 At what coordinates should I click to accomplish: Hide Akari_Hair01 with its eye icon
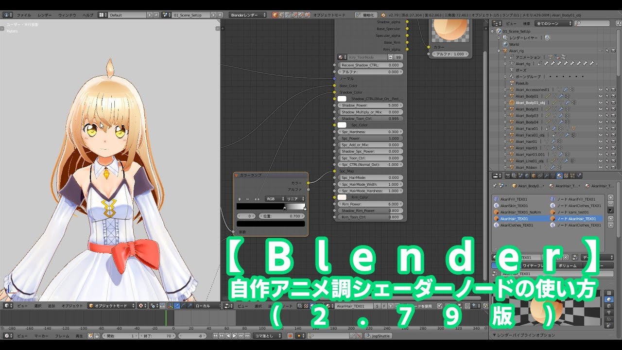point(601,141)
